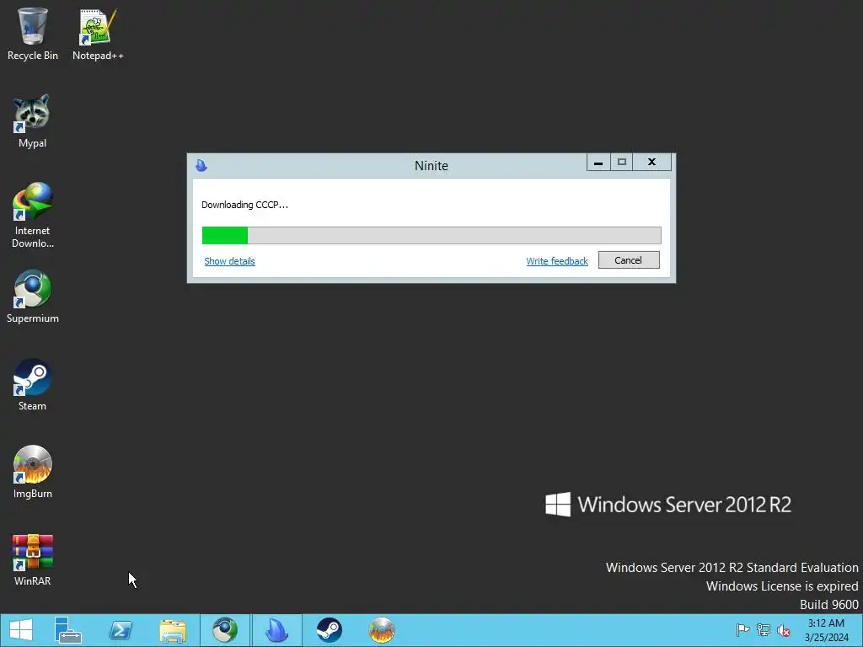863x647 pixels.
Task: Click the green download progress bar
Action: pos(431,236)
